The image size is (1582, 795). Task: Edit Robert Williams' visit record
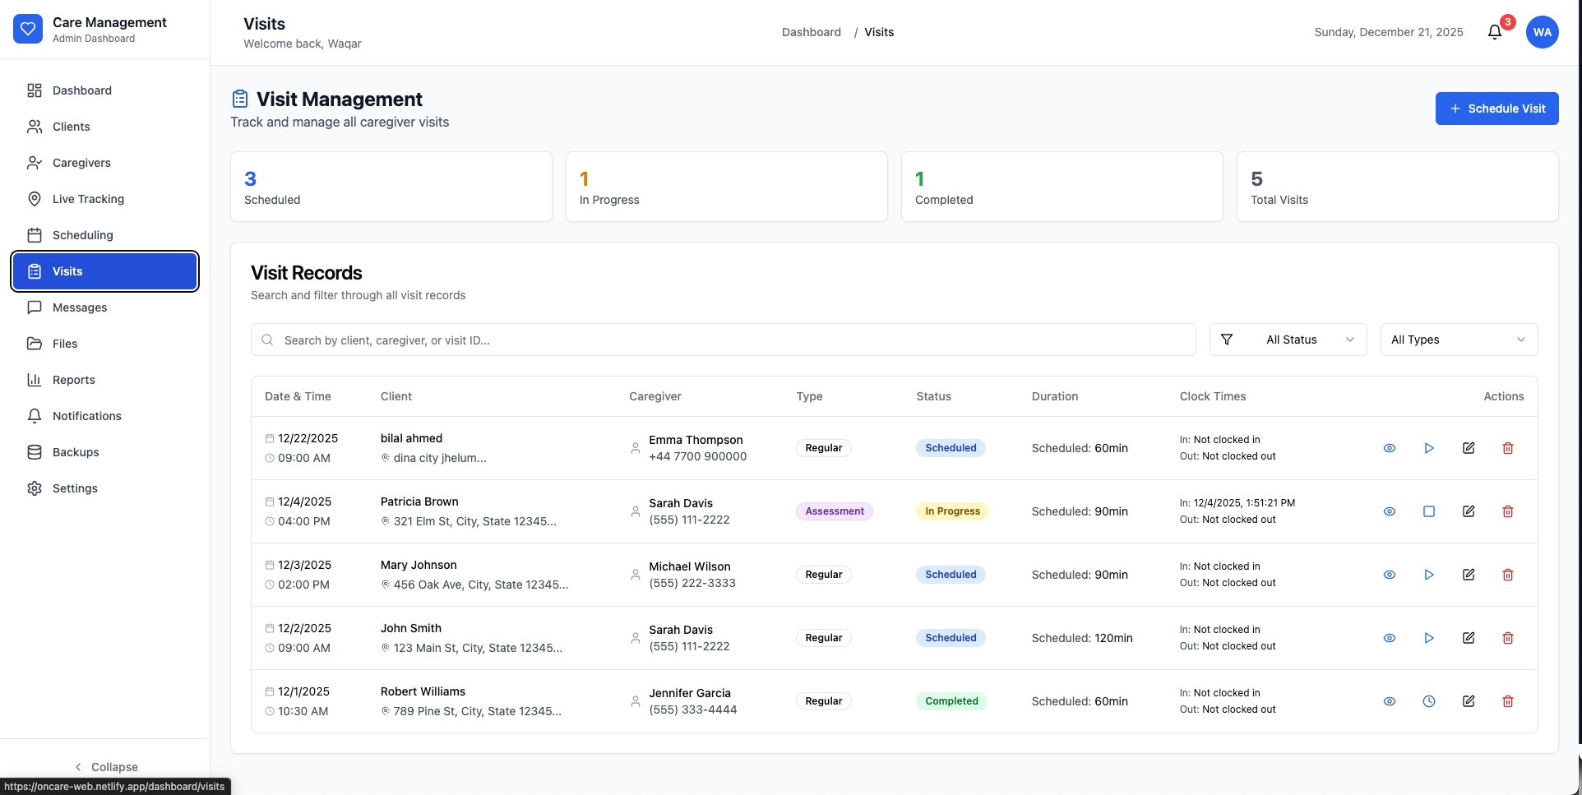(x=1469, y=701)
